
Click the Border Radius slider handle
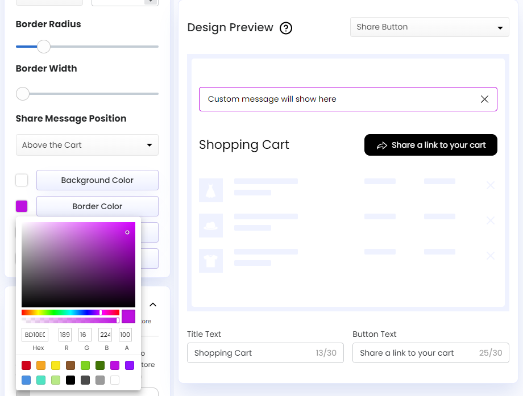coord(44,47)
